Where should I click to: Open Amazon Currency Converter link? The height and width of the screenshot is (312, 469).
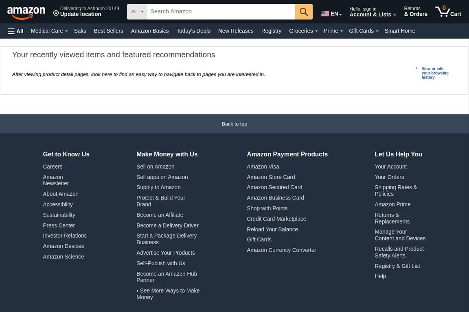click(x=281, y=250)
